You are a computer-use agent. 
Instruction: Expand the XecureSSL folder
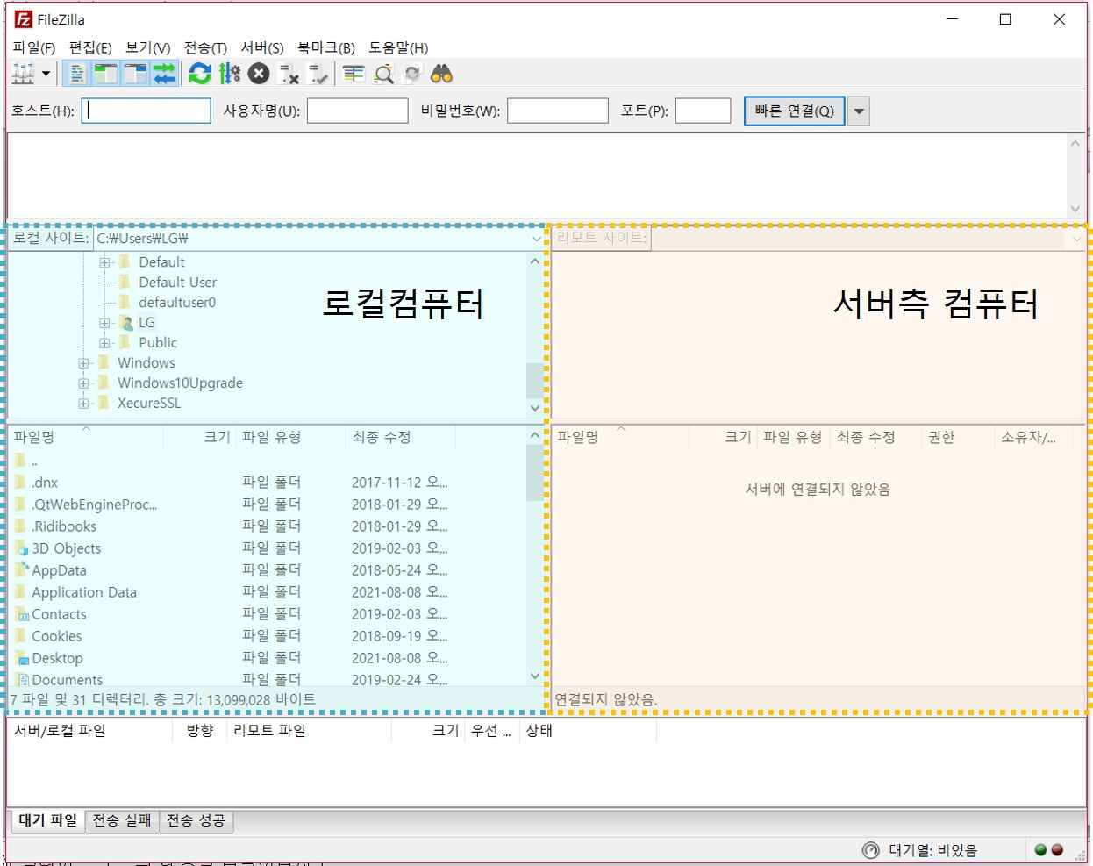coord(83,404)
